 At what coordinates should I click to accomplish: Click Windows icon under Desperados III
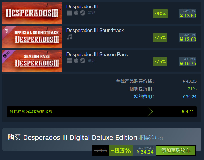70,13
